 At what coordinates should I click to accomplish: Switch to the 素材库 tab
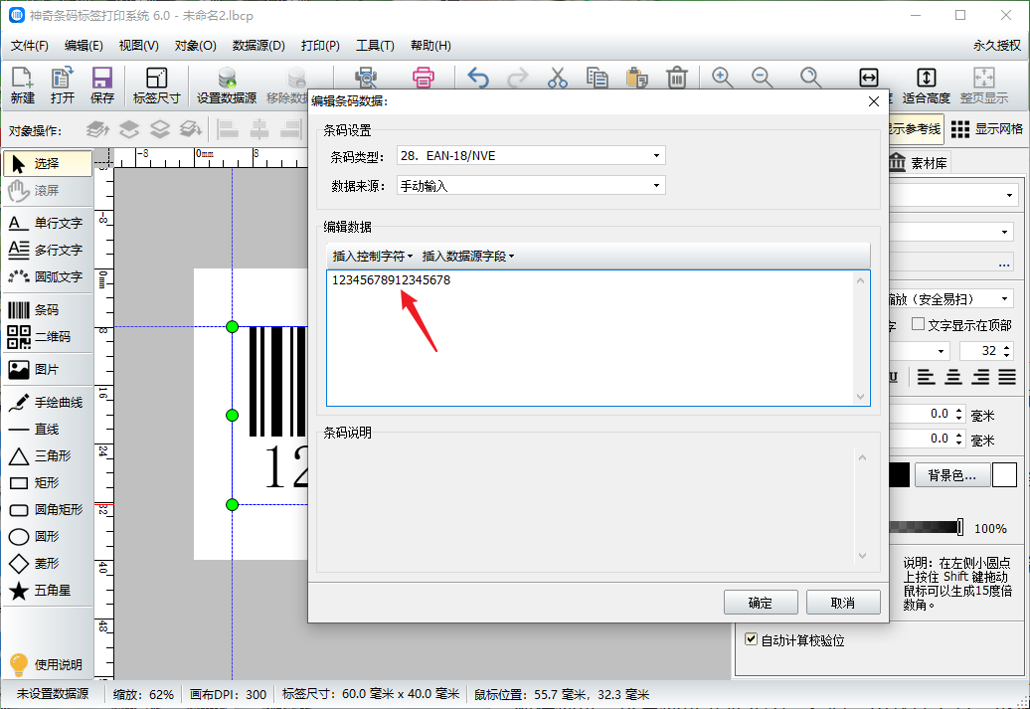coord(918,163)
